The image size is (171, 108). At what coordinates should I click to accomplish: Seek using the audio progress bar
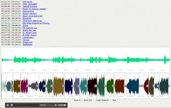coord(25,105)
